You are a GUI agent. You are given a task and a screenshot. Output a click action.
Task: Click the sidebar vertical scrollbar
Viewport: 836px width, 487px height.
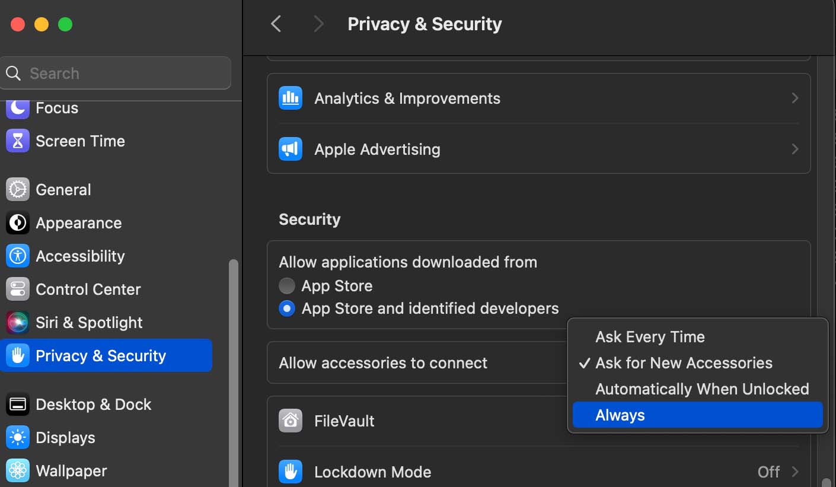pyautogui.click(x=233, y=368)
